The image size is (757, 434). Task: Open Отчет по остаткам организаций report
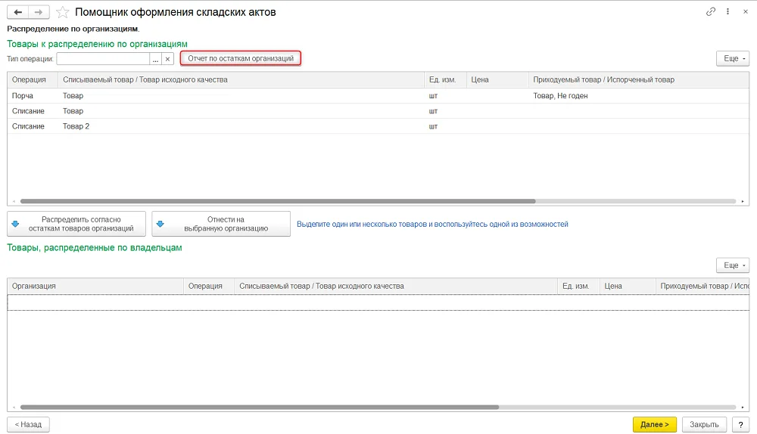tap(241, 58)
